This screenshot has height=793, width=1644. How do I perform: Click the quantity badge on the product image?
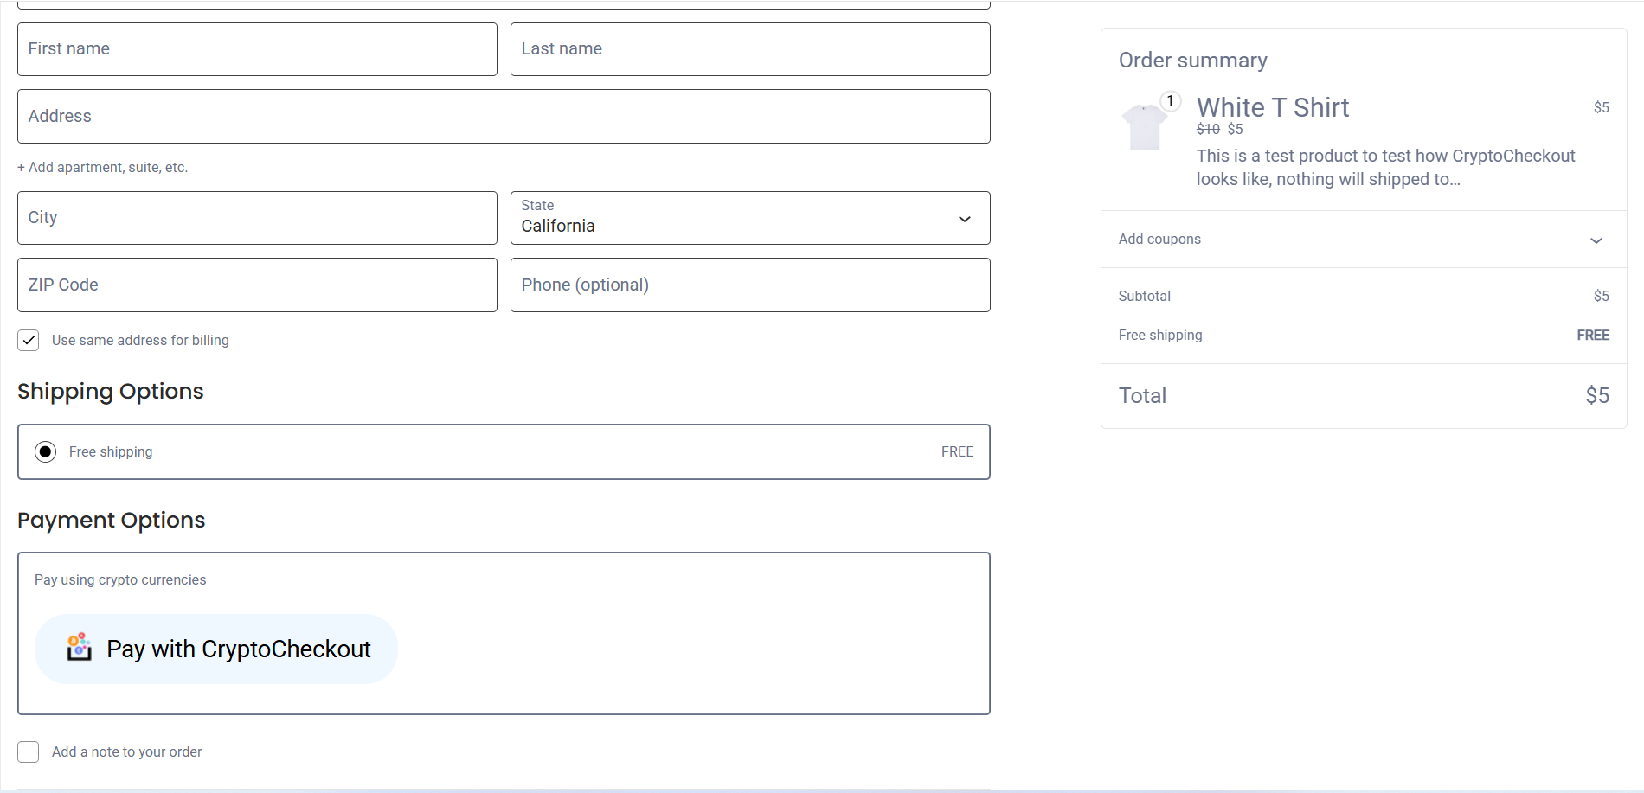(1170, 101)
